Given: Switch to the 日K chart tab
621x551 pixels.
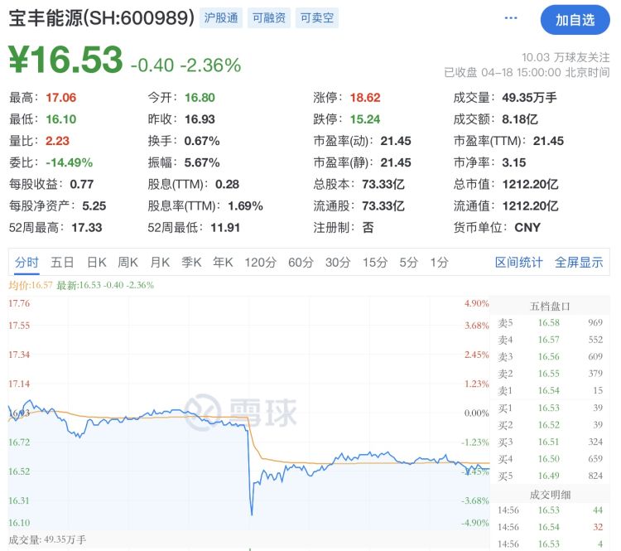Looking at the screenshot, I should point(97,263).
